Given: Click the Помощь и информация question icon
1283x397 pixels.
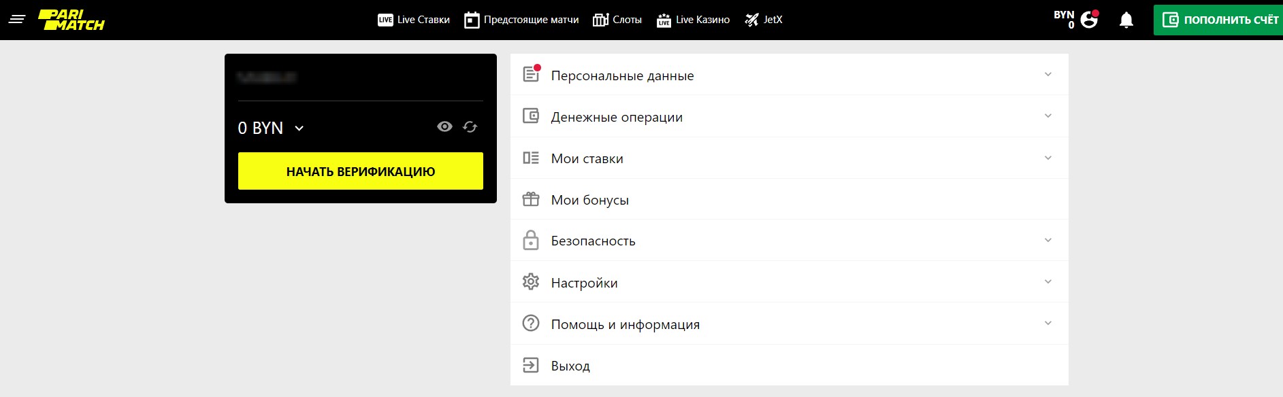Looking at the screenshot, I should pyautogui.click(x=531, y=323).
